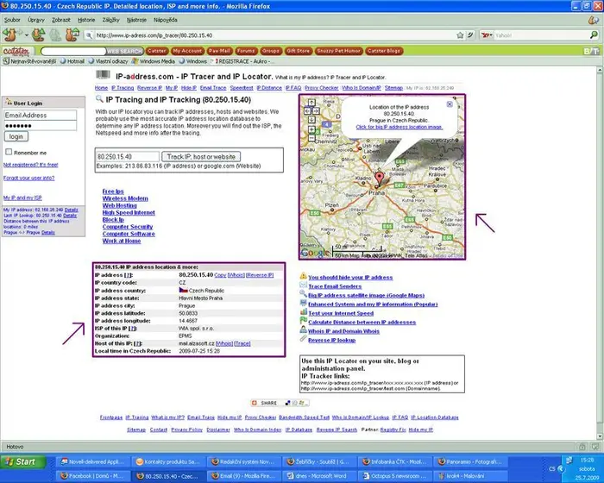
Task: Click Test your Internet Speed link
Action: point(341,313)
